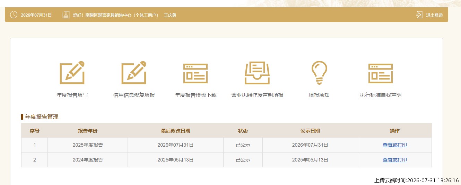The height and width of the screenshot is (185, 461).
Task: Click the 报告年份 column header
Action: (x=88, y=131)
